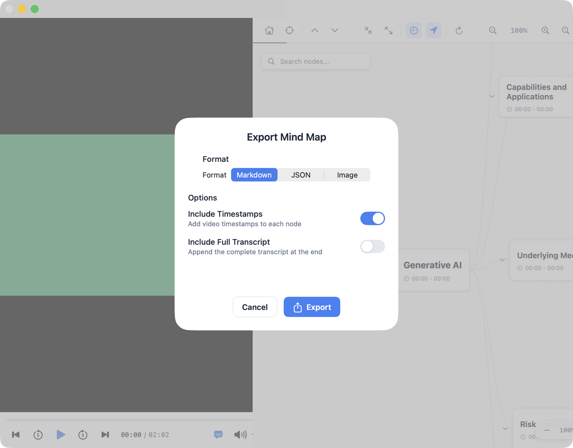Viewport: 573px width, 448px height.
Task: Rewind the video by 5 seconds
Action: pyautogui.click(x=38, y=435)
